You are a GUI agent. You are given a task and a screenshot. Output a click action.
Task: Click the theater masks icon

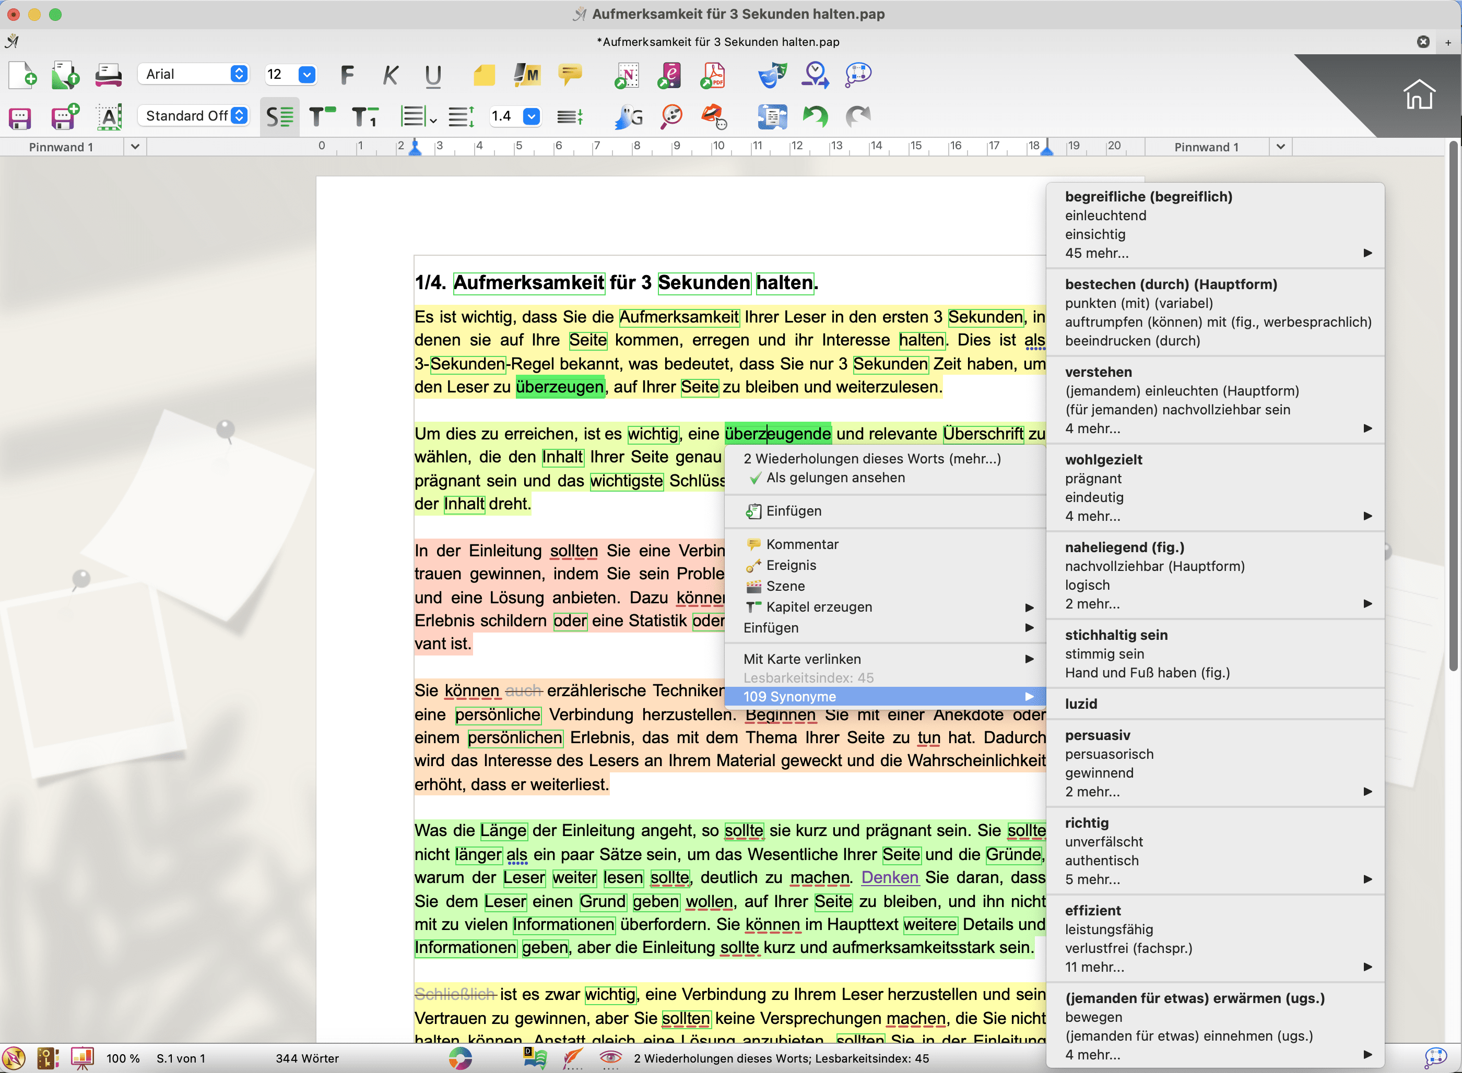click(771, 75)
